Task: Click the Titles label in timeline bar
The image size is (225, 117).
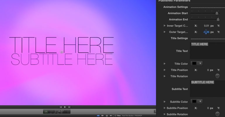Action: click(119, 116)
